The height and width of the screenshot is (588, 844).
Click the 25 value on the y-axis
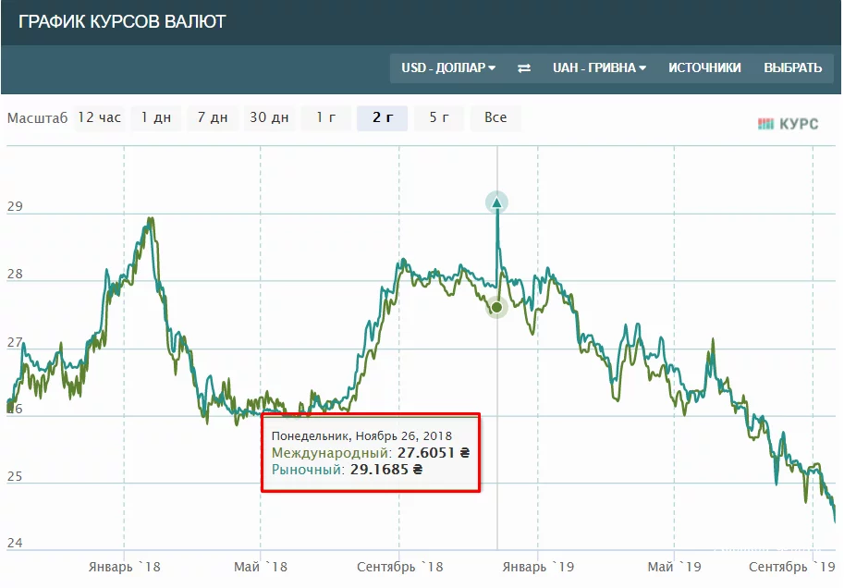tap(15, 476)
